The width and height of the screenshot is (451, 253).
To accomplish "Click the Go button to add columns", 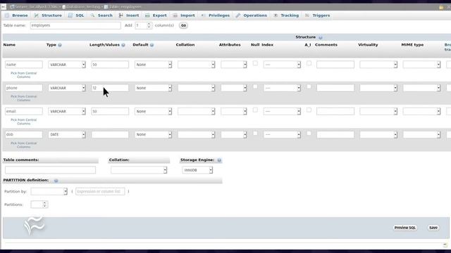I will tap(183, 25).
